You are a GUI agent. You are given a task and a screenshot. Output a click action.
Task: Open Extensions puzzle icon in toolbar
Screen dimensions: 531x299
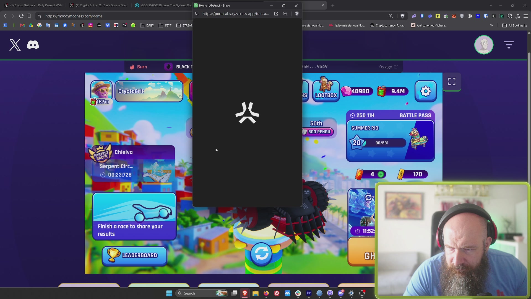tap(510, 16)
